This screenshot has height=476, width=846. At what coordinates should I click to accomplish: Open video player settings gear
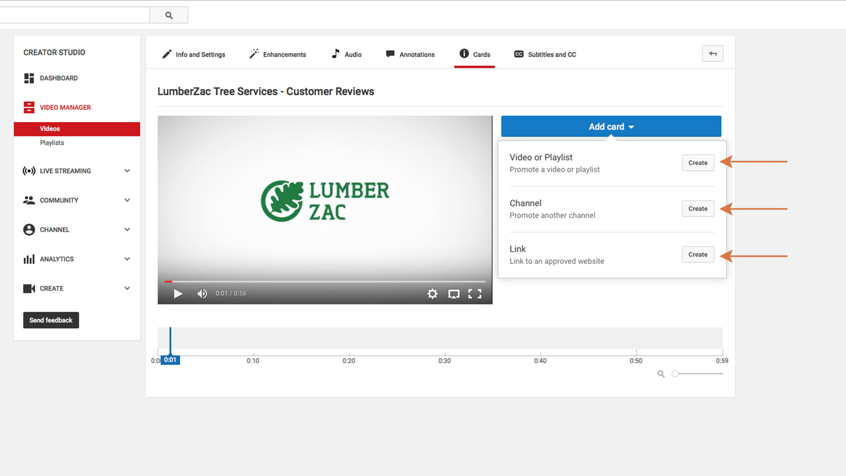(432, 294)
